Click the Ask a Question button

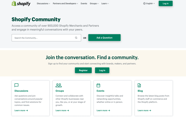coord(104,38)
